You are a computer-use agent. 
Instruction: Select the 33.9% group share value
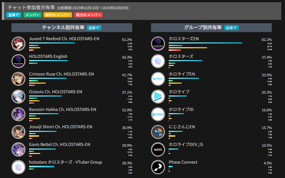[x=267, y=75]
